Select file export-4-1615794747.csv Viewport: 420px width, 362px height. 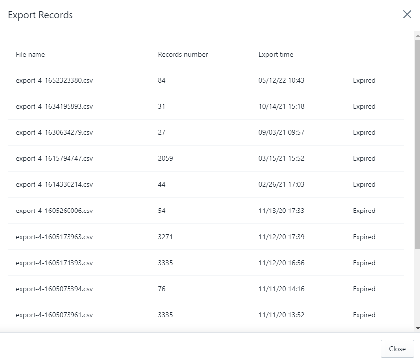pyautogui.click(x=54, y=159)
